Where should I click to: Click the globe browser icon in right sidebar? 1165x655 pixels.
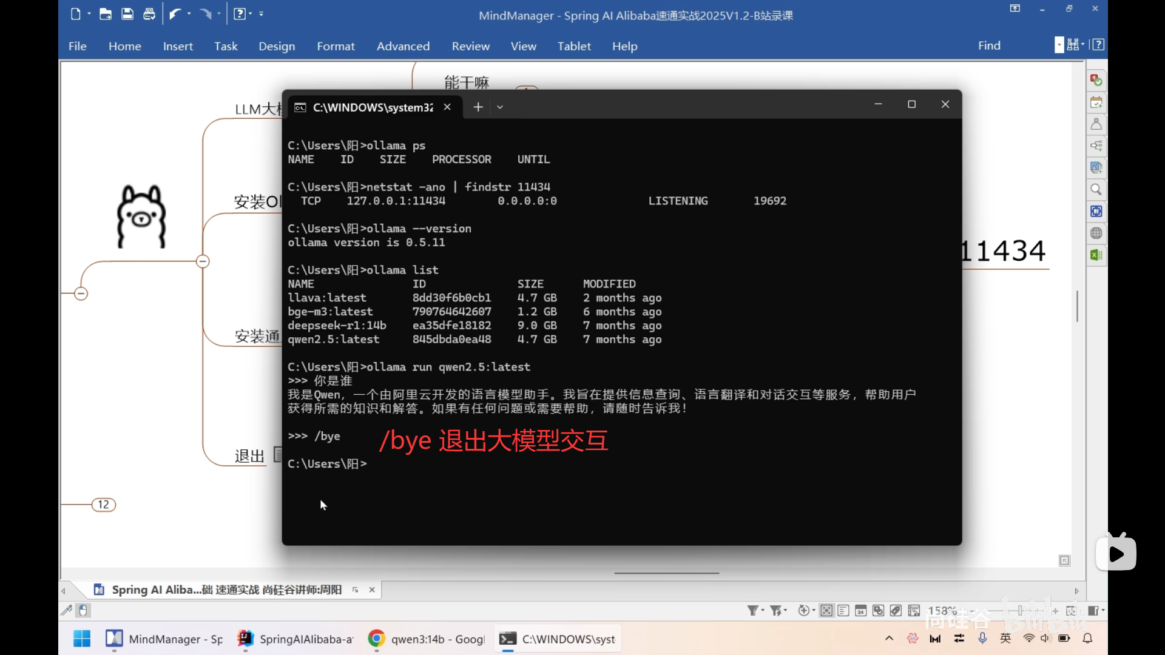[1096, 233]
